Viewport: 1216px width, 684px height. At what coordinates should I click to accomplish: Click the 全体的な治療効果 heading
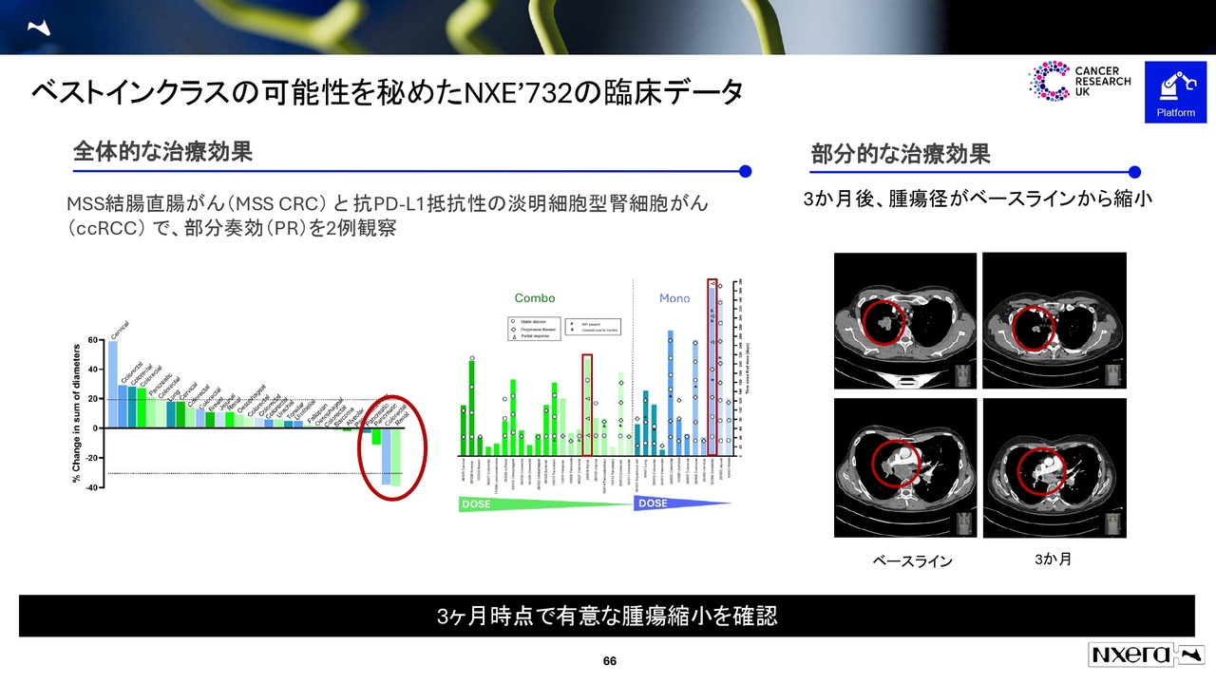162,152
